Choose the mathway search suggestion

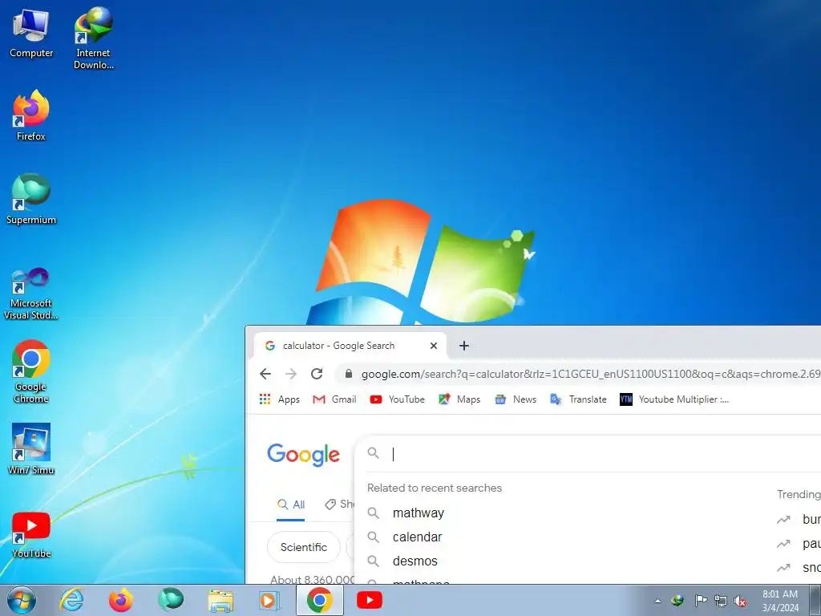(419, 513)
